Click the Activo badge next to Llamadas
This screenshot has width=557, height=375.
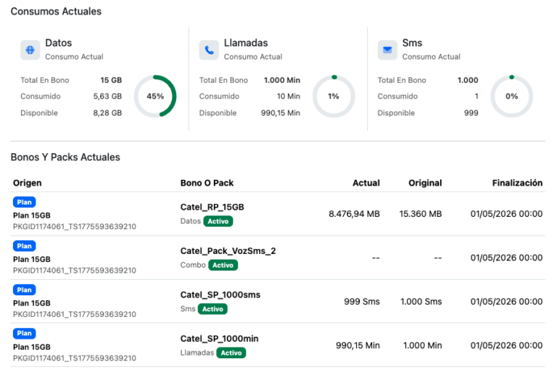(x=231, y=353)
